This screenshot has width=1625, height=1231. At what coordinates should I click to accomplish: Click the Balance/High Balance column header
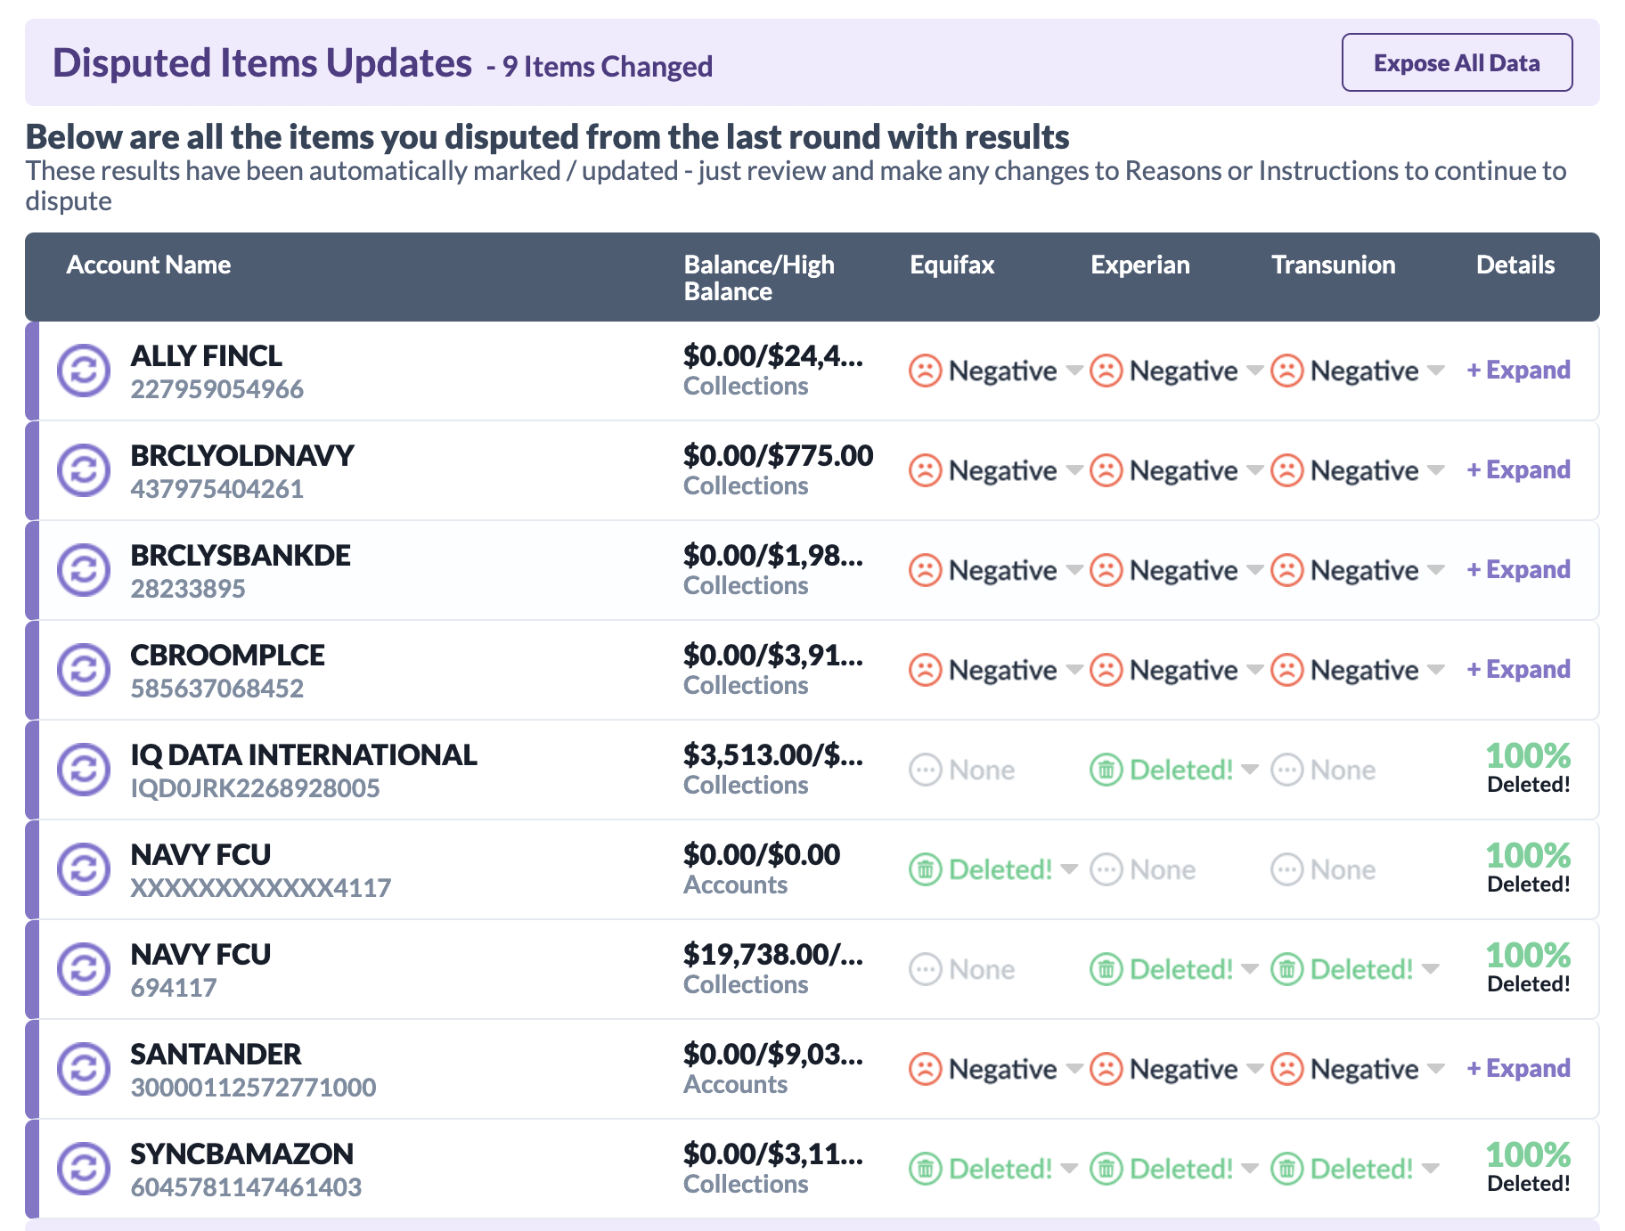pyautogui.click(x=759, y=278)
